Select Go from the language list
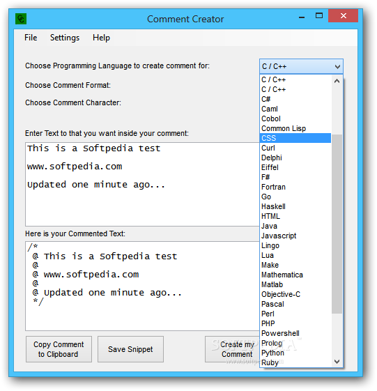Viewport: 377px width, 391px height. click(x=295, y=197)
